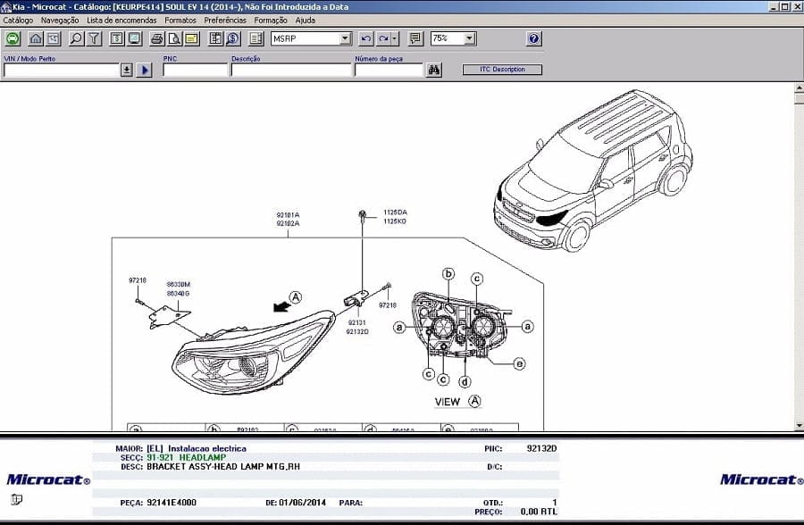
Task: Click the funnel filter icon
Action: tap(94, 38)
